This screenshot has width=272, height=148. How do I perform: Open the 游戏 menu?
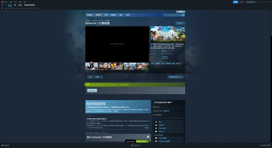(x=20, y=2)
